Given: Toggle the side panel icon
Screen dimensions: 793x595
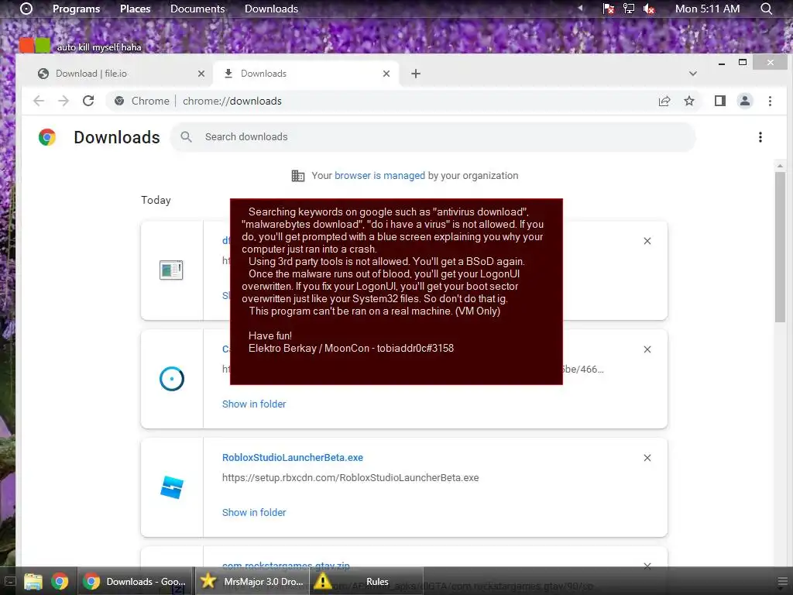Looking at the screenshot, I should point(719,101).
